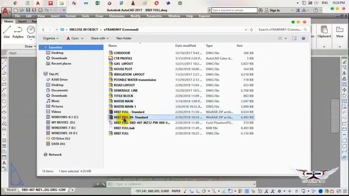Image resolution: width=349 pixels, height=196 pixels.
Task: Select the XREF FULL - Standard ZIP archive
Action: [129, 112]
